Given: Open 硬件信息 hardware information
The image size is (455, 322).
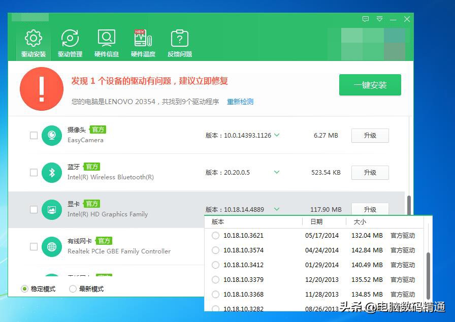Looking at the screenshot, I should 106,43.
